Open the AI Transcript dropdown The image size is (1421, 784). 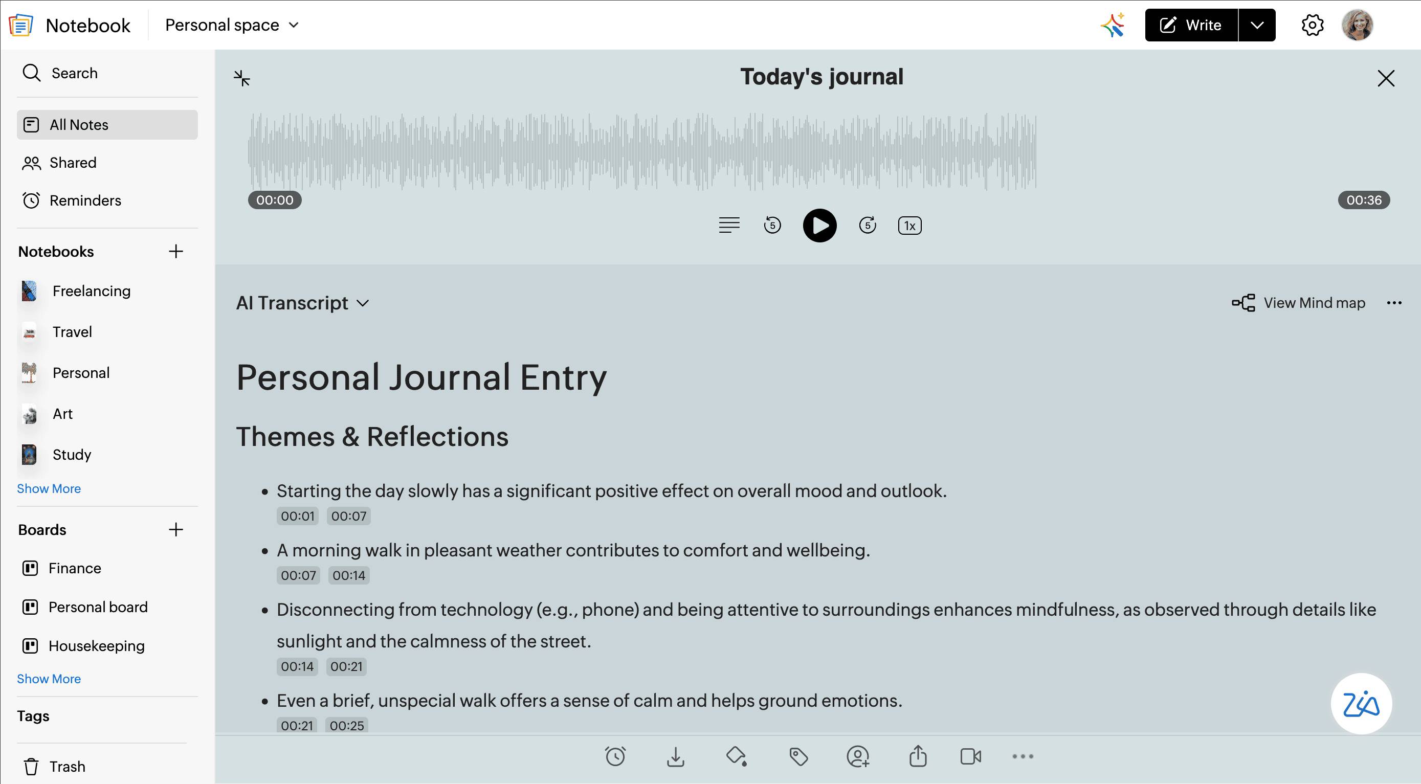(x=302, y=303)
